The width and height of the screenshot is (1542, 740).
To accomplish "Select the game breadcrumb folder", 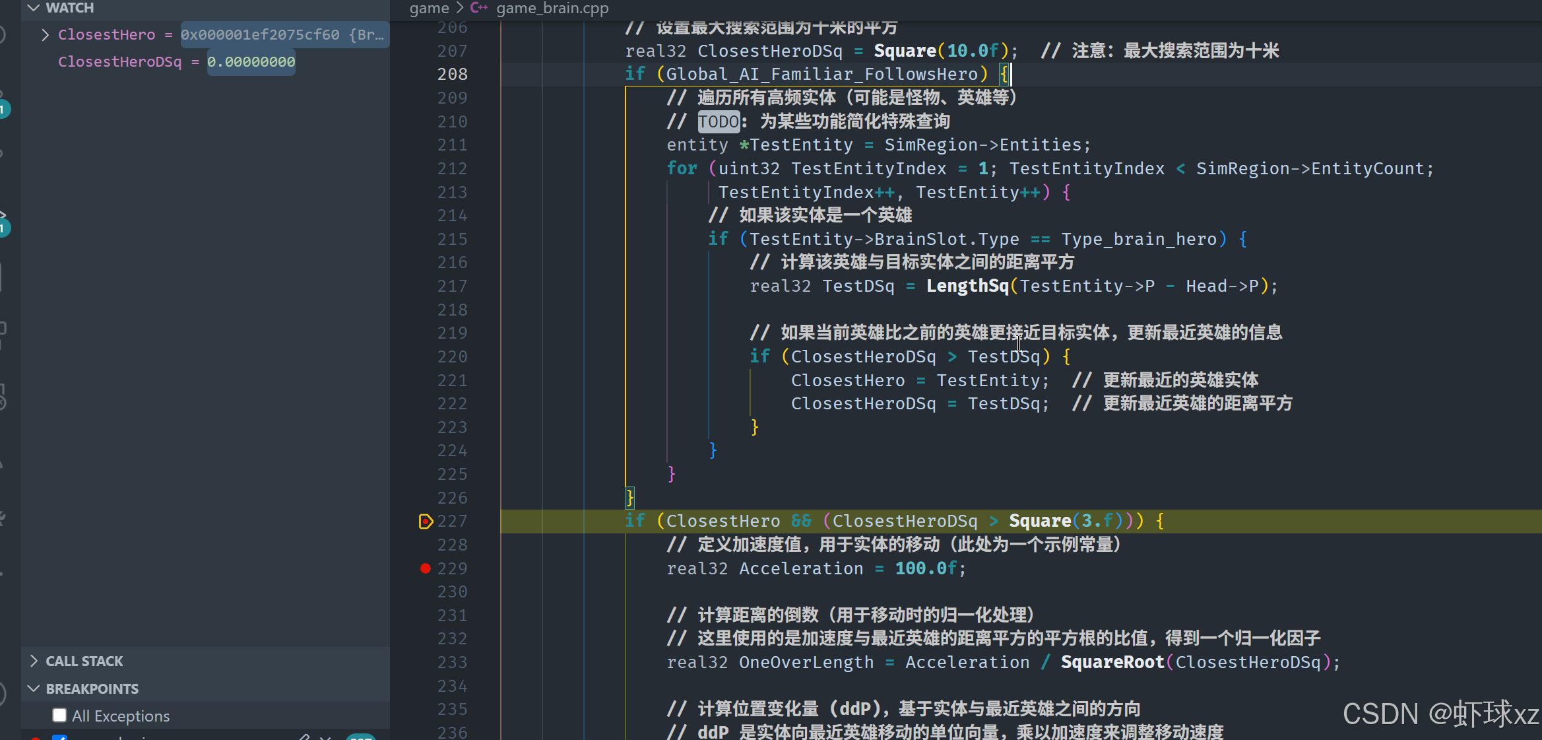I will [x=429, y=8].
